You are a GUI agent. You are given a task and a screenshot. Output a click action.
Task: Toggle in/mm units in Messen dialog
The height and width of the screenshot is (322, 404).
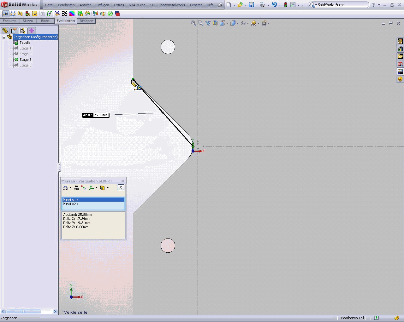pos(76,187)
